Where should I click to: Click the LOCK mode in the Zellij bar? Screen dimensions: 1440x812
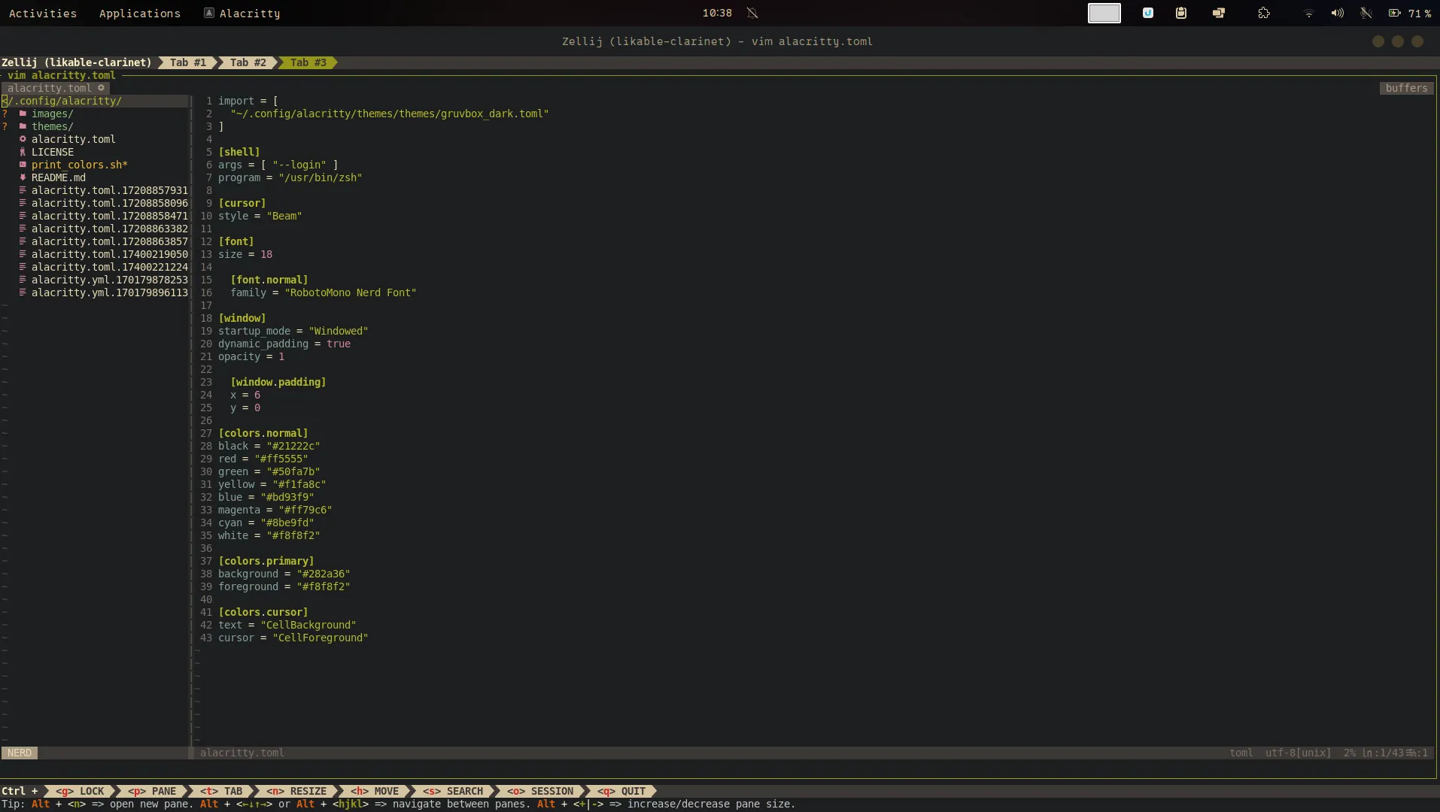pos(80,791)
